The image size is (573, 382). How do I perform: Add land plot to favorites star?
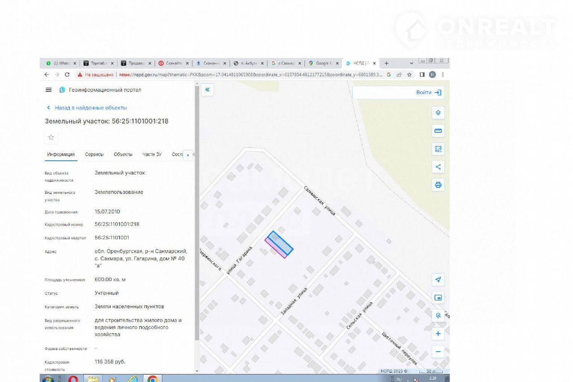[x=51, y=137]
